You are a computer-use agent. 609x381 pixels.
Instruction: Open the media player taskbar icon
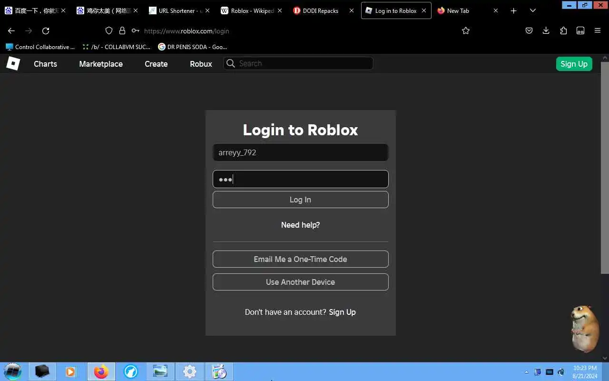(70, 371)
